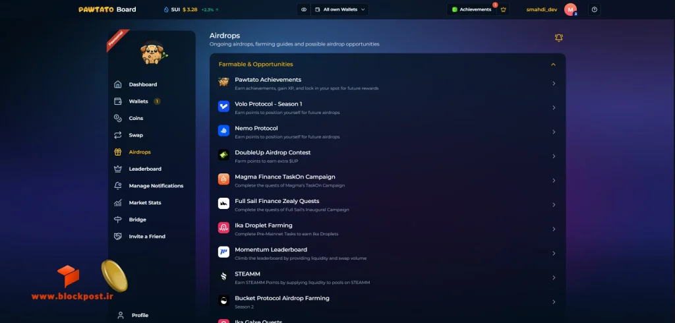Click the Leaderboard crown icon
Screen dimensions: 675x323
pos(117,169)
